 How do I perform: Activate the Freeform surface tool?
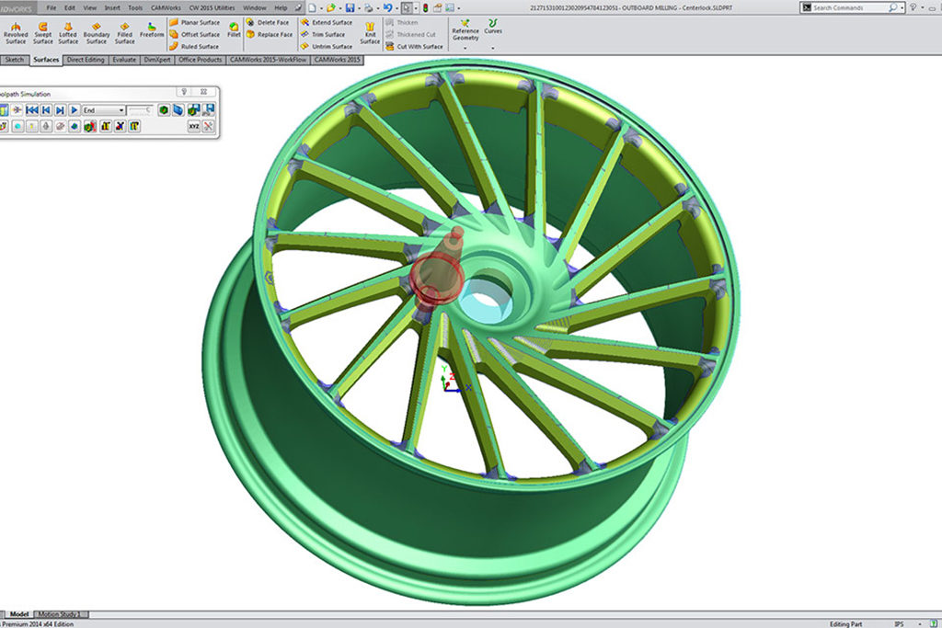point(152,30)
